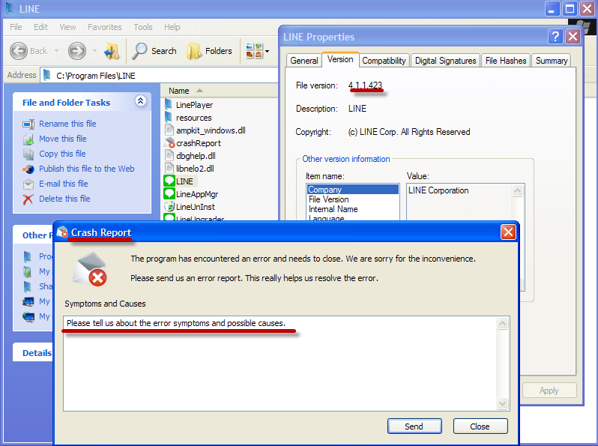598x446 pixels.
Task: Click E-mail this file link
Action: (63, 184)
